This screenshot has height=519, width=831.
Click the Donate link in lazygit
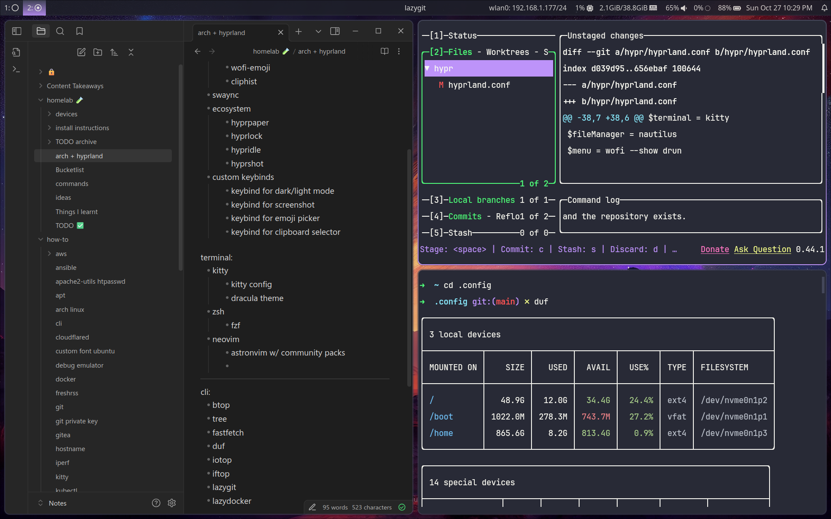pos(715,250)
